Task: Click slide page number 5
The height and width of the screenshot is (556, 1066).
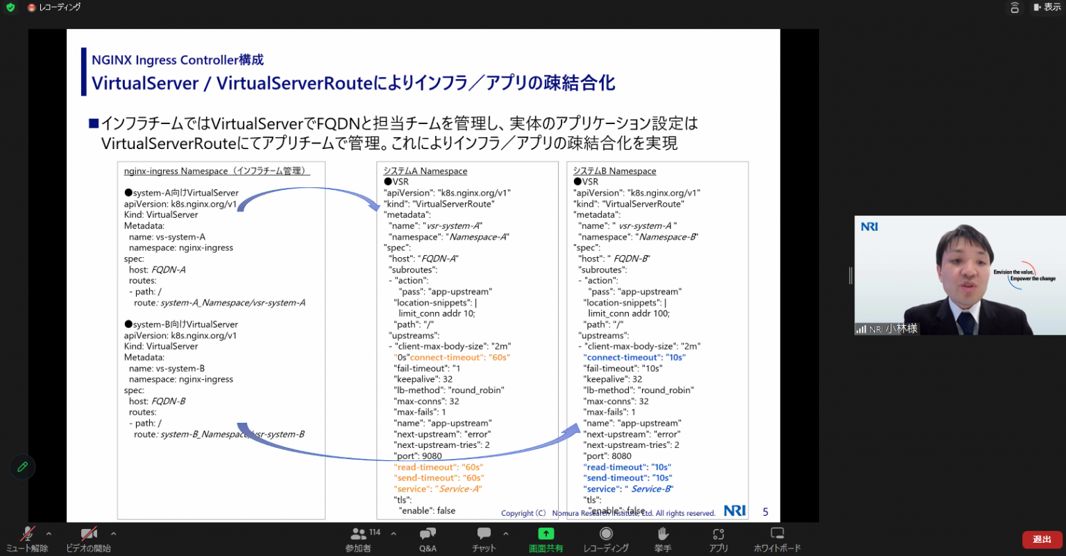Action: coord(765,512)
